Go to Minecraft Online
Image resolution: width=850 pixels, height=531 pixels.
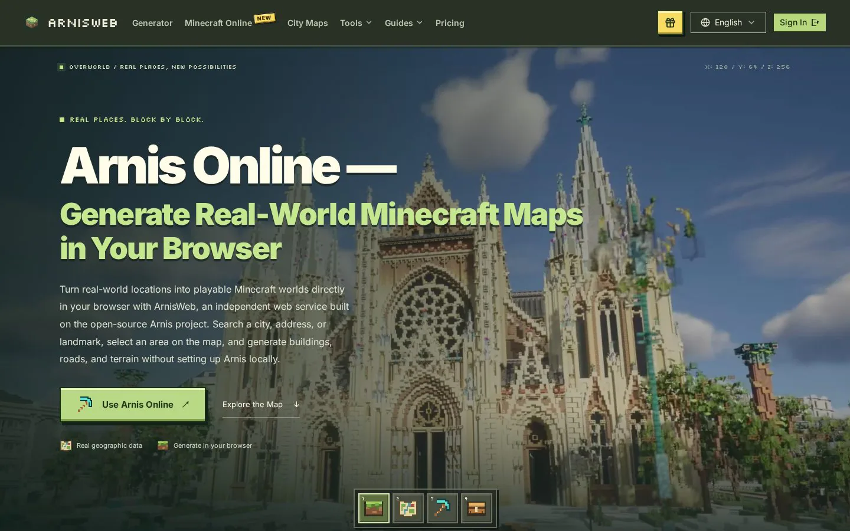218,23
